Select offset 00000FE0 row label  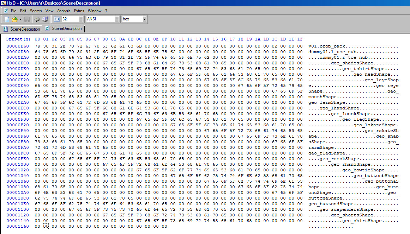[18, 159]
